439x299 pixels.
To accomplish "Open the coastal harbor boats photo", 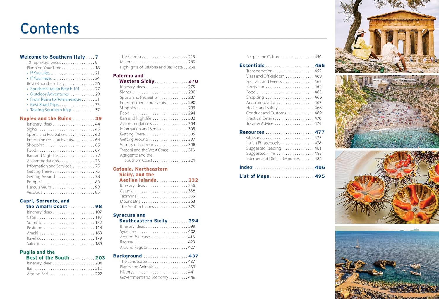I will [x=387, y=262].
